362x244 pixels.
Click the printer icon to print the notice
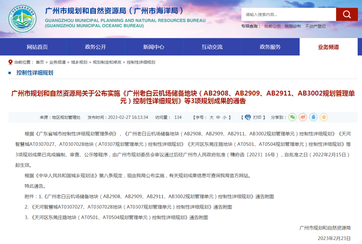click(248, 117)
